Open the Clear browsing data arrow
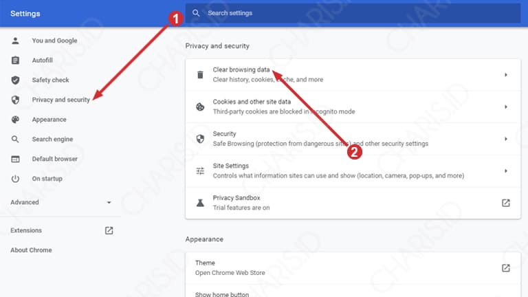Viewport: 528px width, 297px height. pos(506,75)
